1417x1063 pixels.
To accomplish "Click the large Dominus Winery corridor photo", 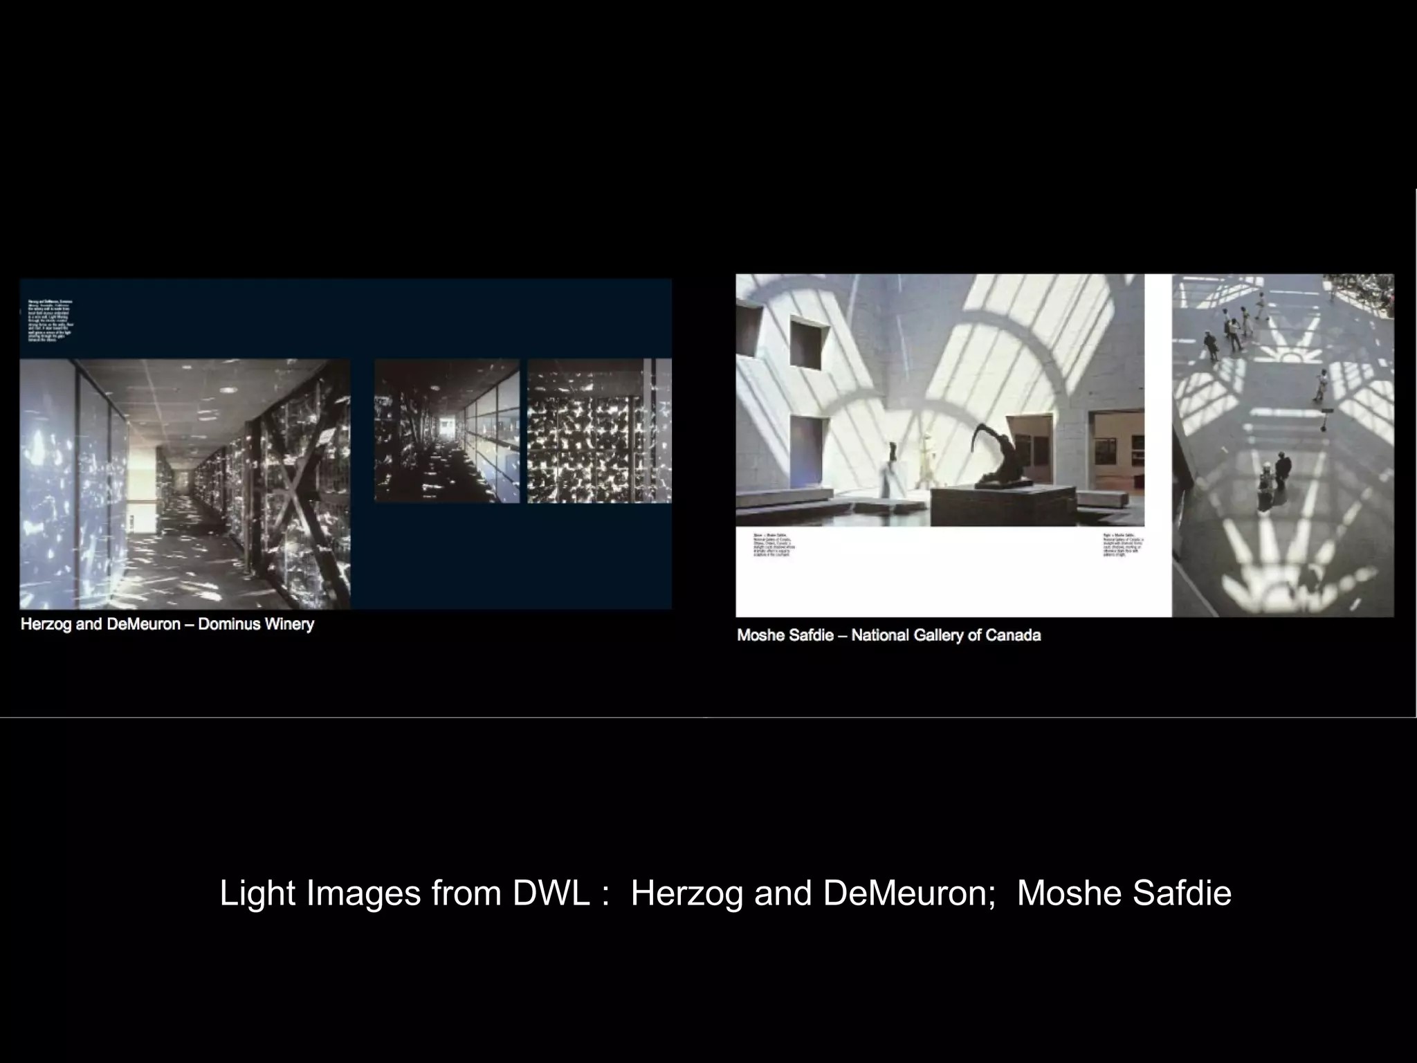I will [x=185, y=484].
